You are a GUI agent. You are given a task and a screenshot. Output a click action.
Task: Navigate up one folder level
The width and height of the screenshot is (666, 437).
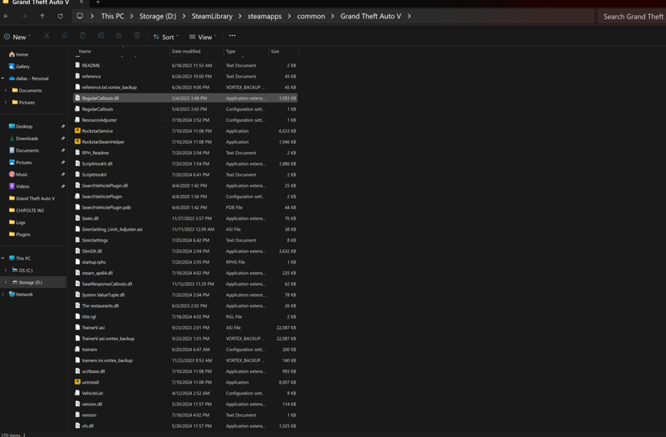point(41,15)
